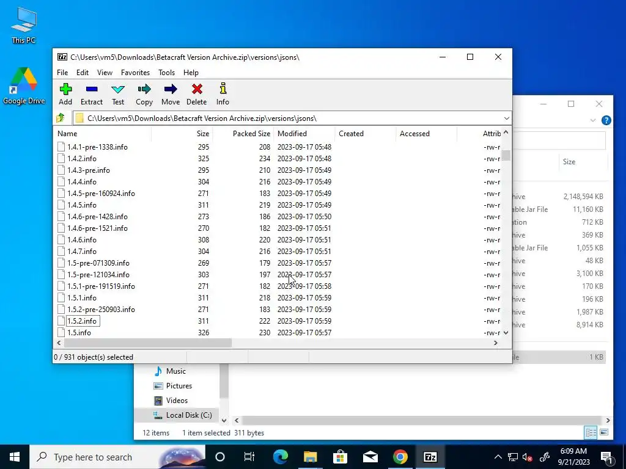Open the Help menu

click(x=191, y=73)
